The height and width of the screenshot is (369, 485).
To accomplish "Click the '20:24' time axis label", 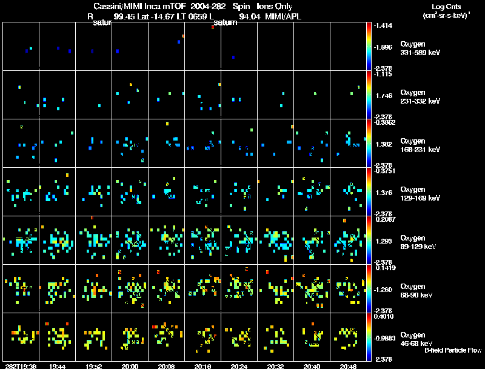I will tap(239, 366).
